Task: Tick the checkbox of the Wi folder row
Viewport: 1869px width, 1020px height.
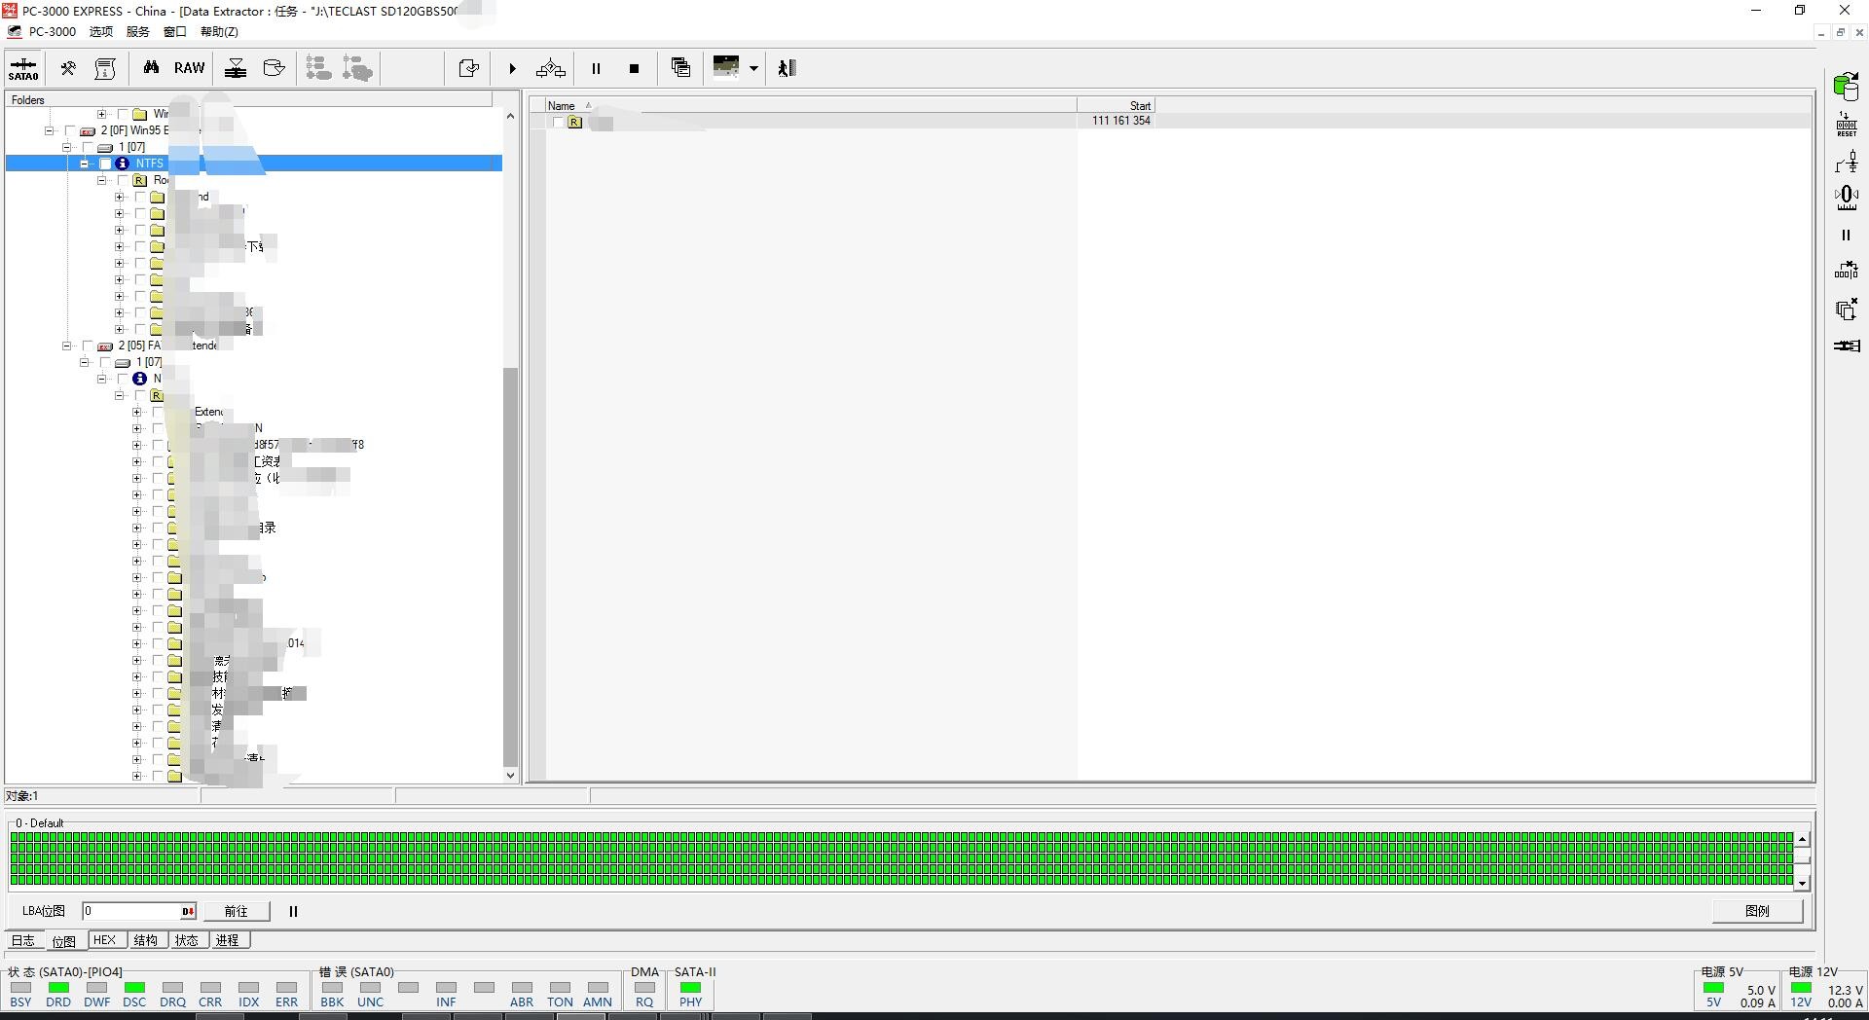Action: point(123,114)
